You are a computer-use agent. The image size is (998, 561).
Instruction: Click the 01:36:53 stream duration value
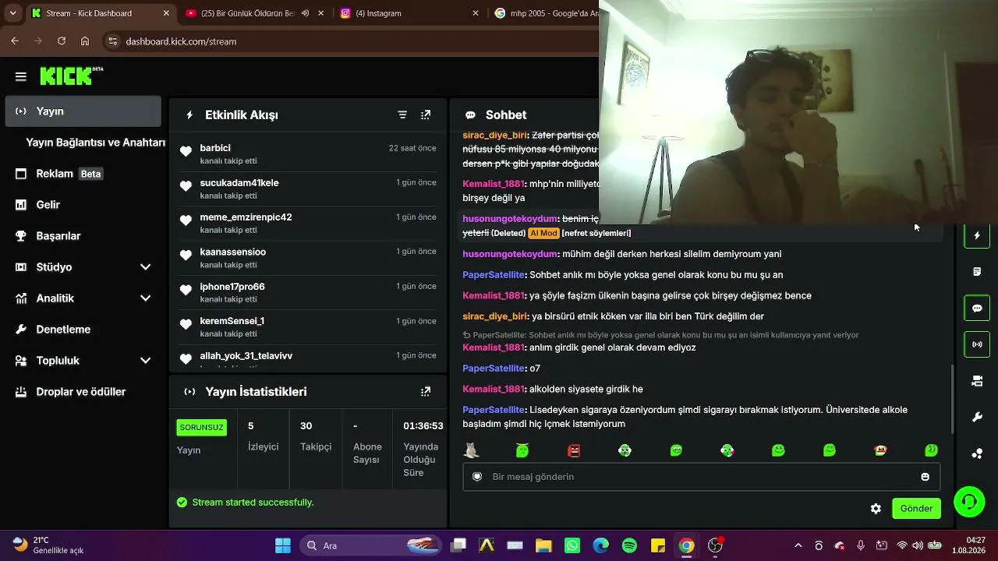(x=423, y=426)
